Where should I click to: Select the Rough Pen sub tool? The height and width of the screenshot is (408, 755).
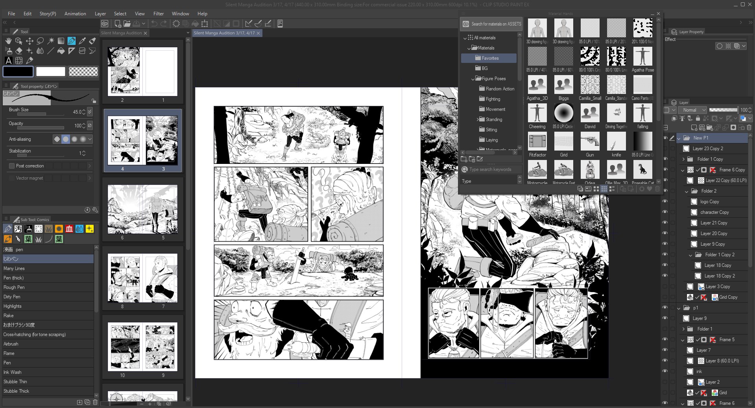14,287
